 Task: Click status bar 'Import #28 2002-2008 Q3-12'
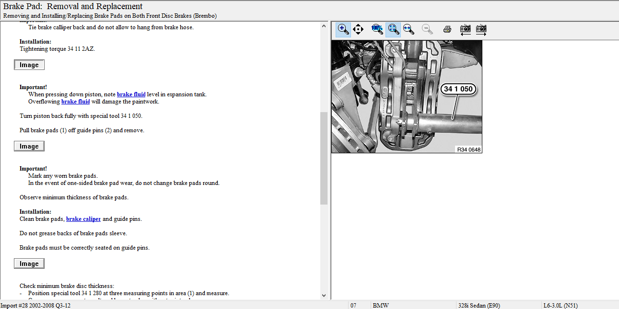(x=35, y=305)
